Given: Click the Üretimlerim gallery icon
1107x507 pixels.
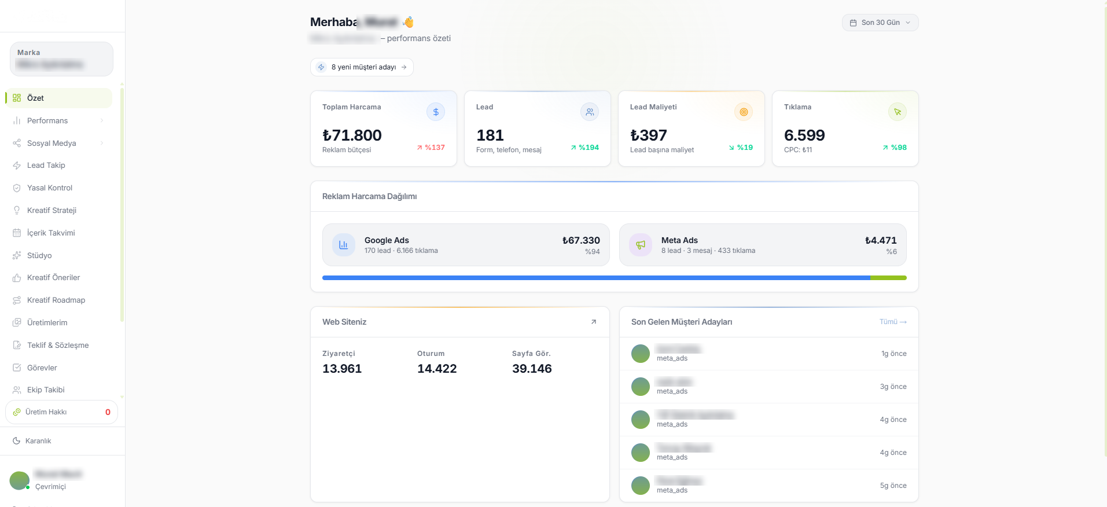Looking at the screenshot, I should 17,322.
